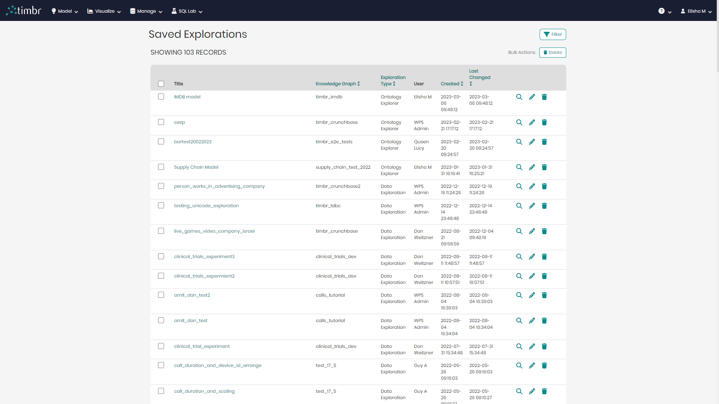Check the select-all checkbox in table header
This screenshot has height=404, width=719.
pyautogui.click(x=161, y=84)
